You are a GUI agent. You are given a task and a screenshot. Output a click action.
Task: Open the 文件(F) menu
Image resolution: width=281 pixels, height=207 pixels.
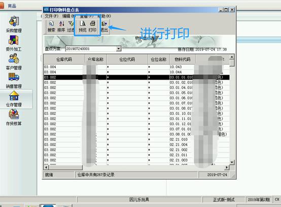point(51,16)
